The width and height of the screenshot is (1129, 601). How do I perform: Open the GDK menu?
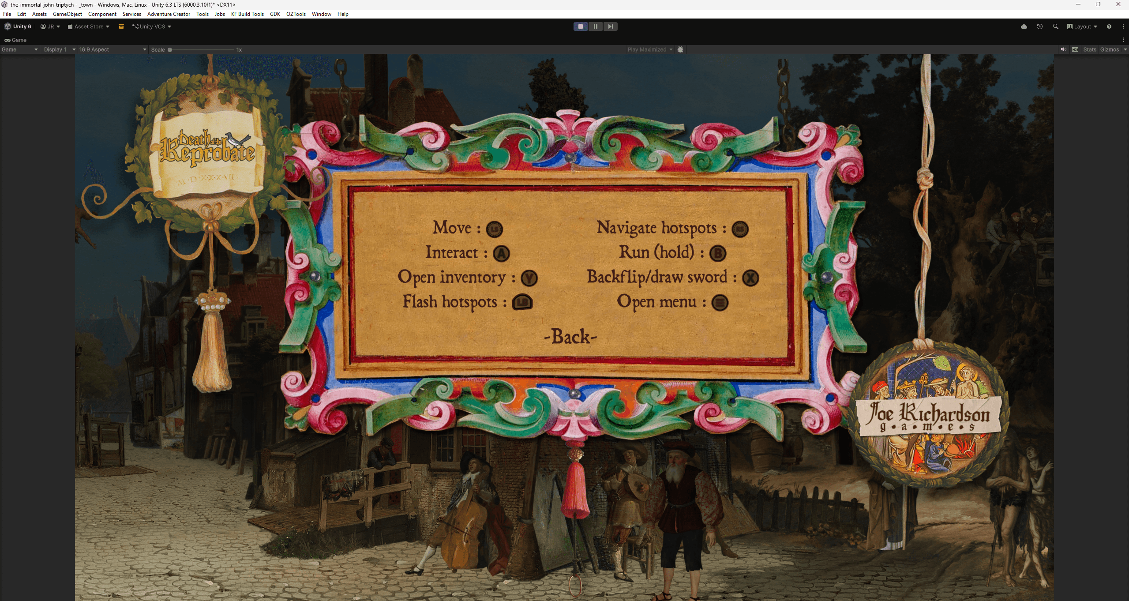[x=275, y=14]
